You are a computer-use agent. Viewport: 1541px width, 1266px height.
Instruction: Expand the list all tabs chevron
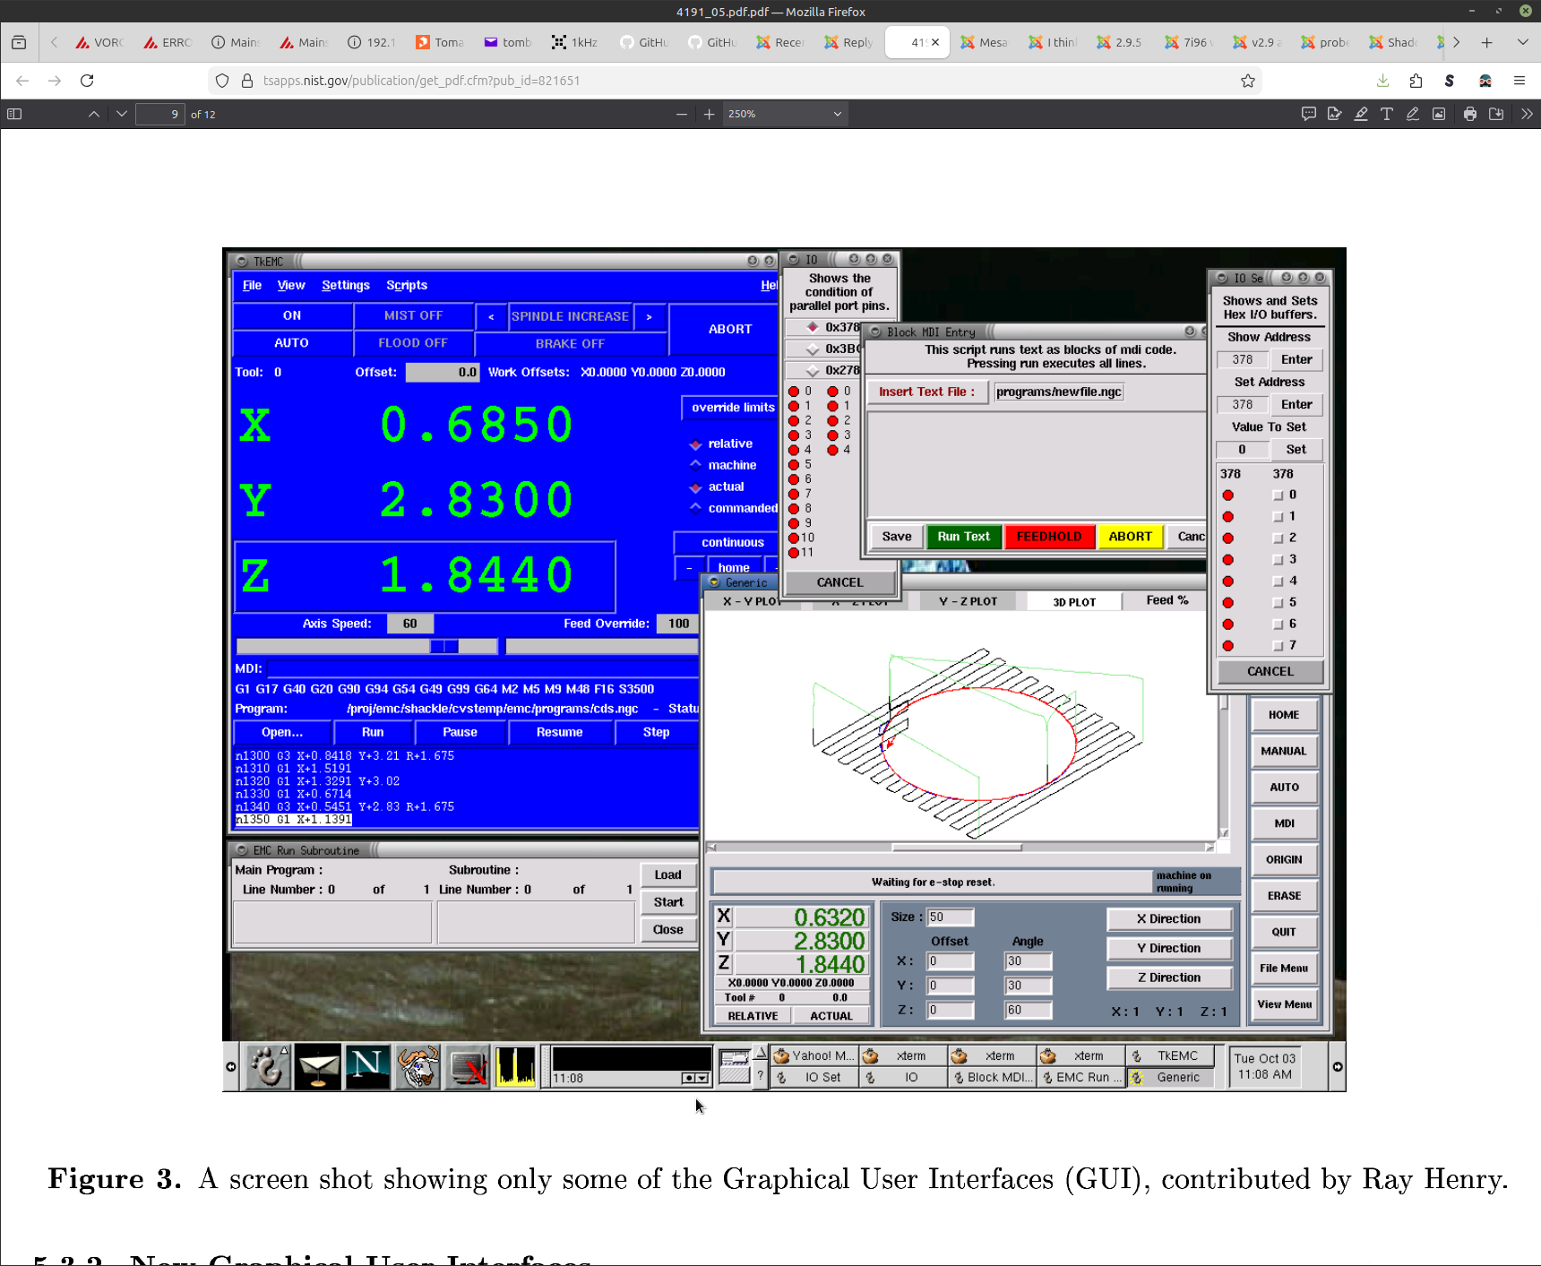1522,42
